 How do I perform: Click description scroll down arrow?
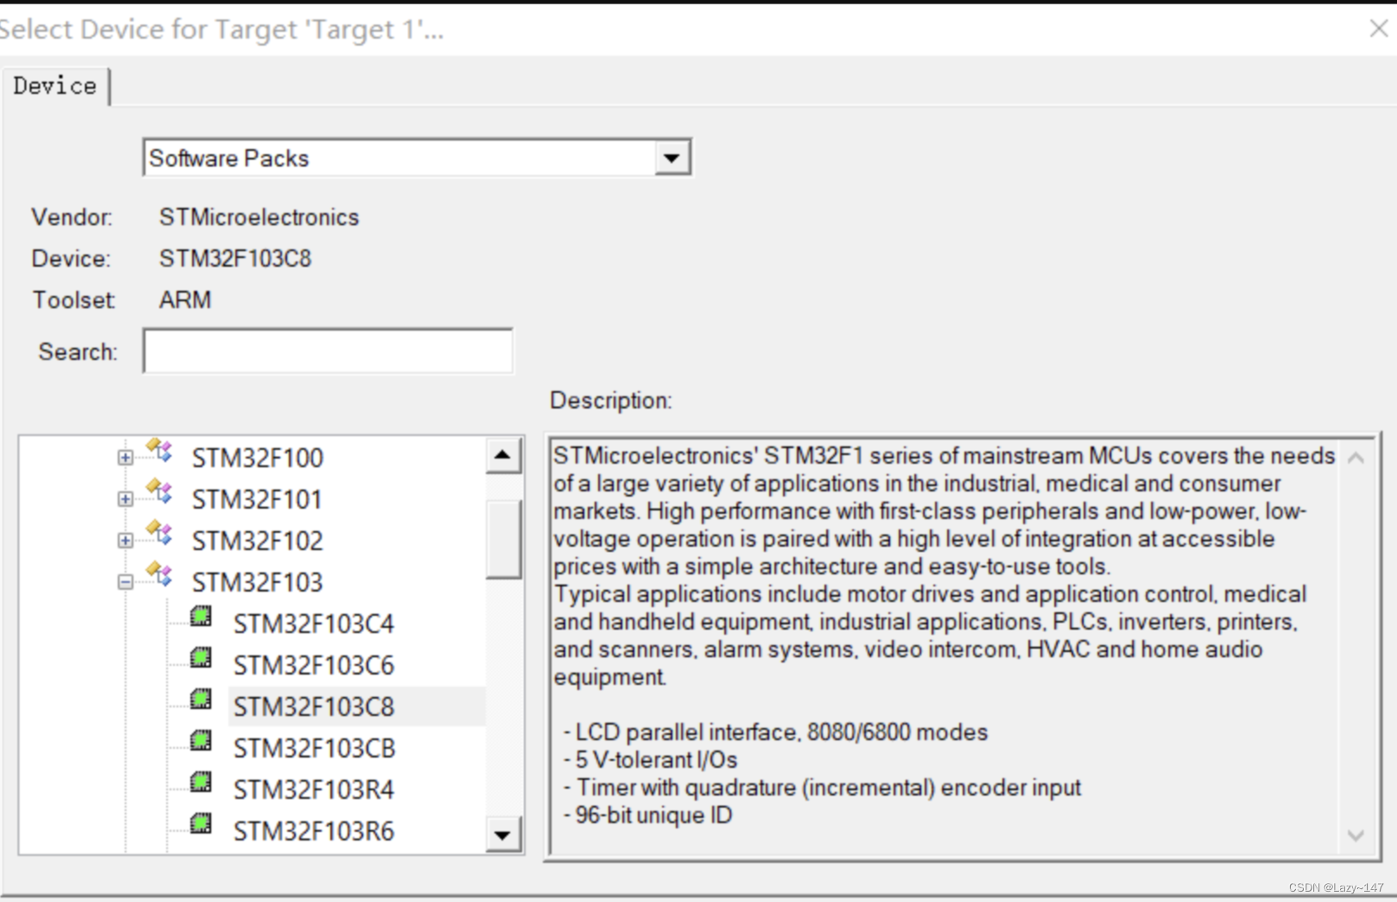click(x=1356, y=835)
